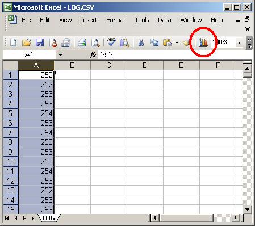Run spell check using the ABC checkmark icon

coord(111,42)
